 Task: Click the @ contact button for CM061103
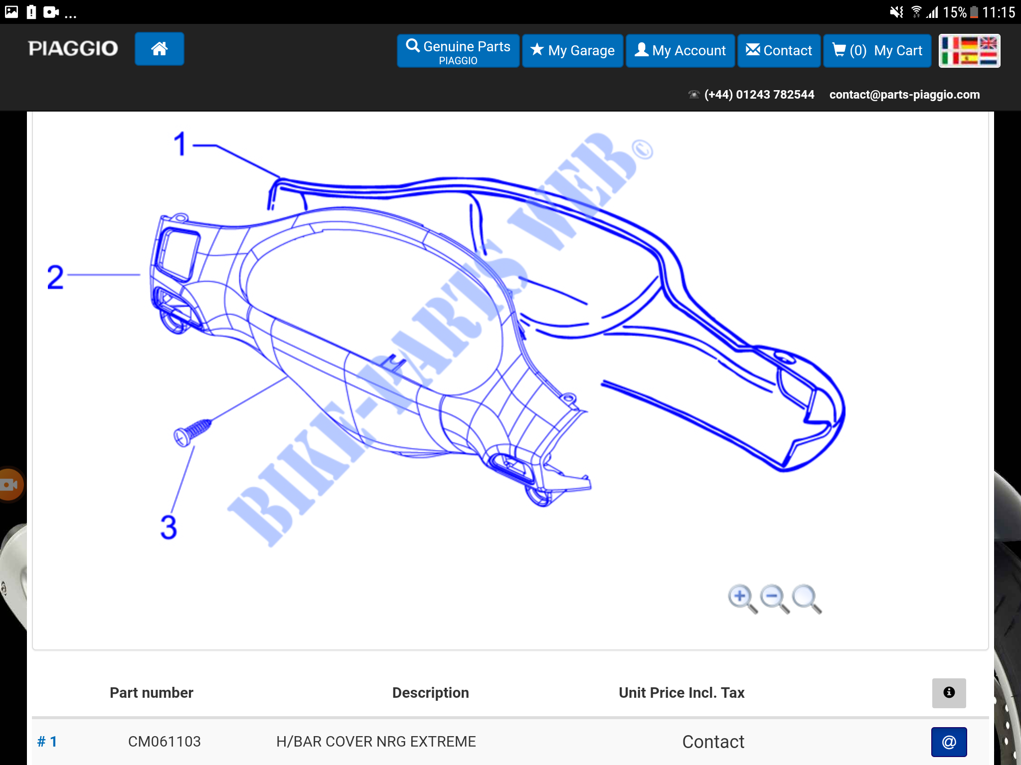948,742
